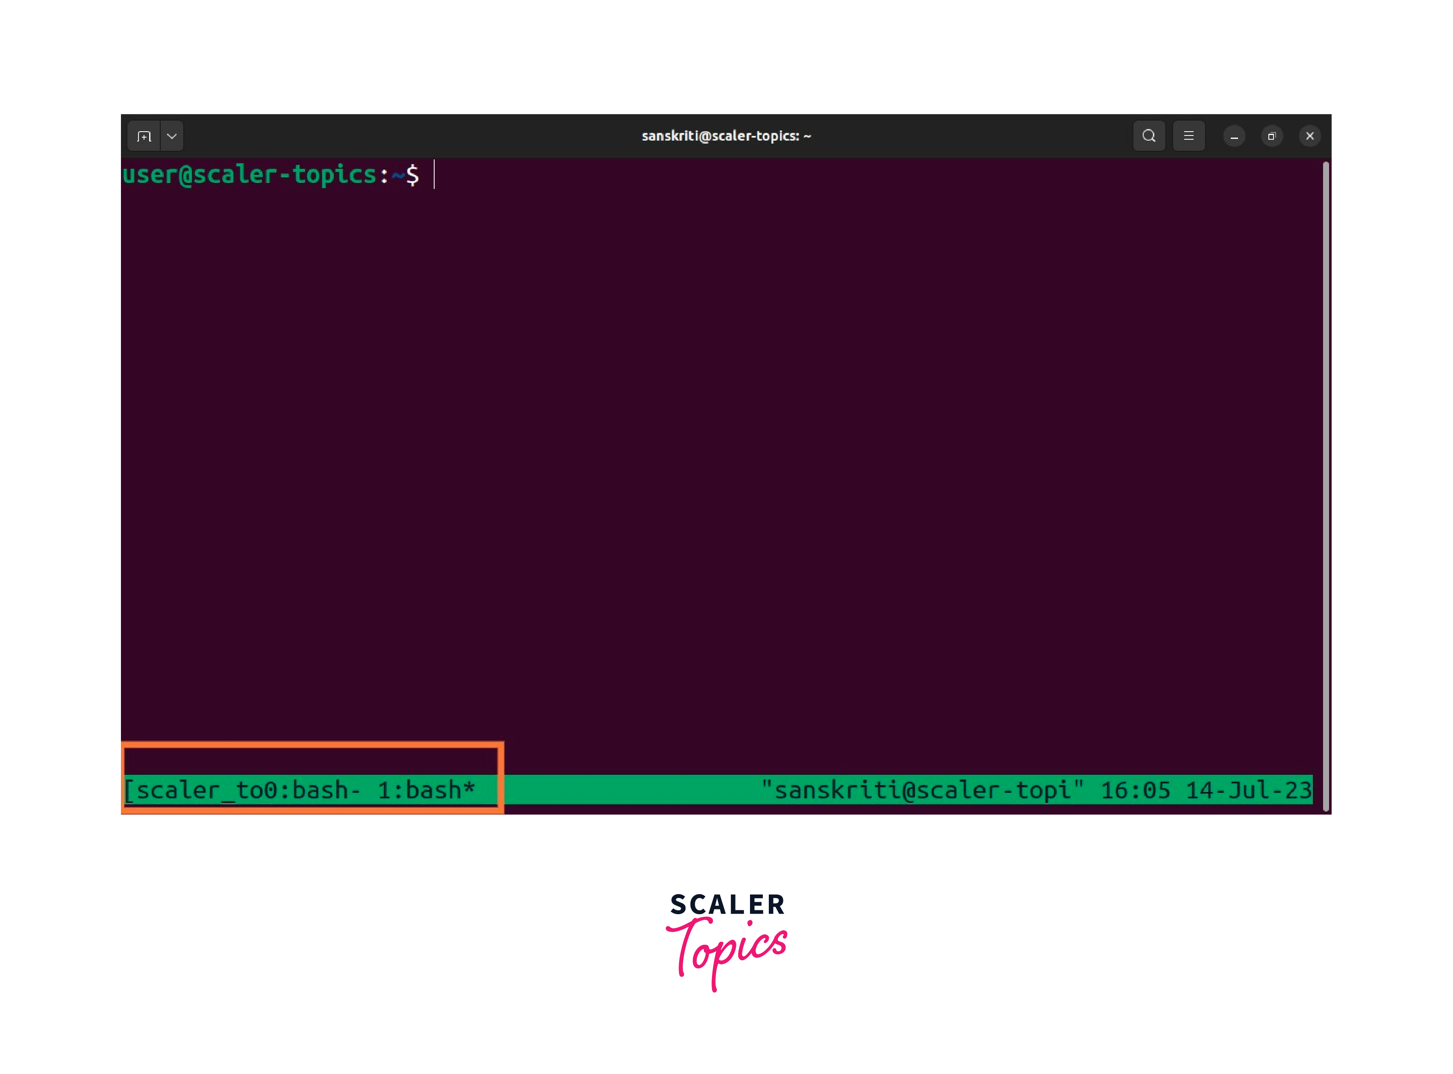Click empty area of the terminal pane
The height and width of the screenshot is (1074, 1453).
point(715,455)
